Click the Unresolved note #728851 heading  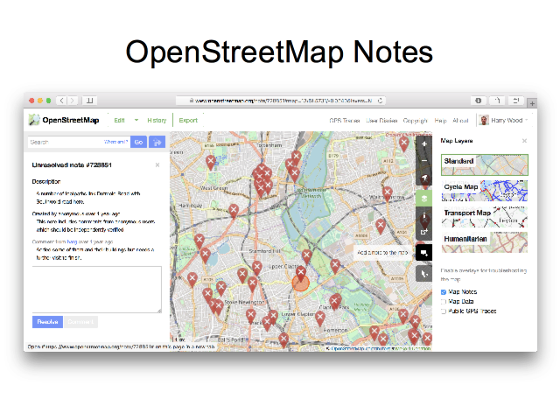(72, 165)
